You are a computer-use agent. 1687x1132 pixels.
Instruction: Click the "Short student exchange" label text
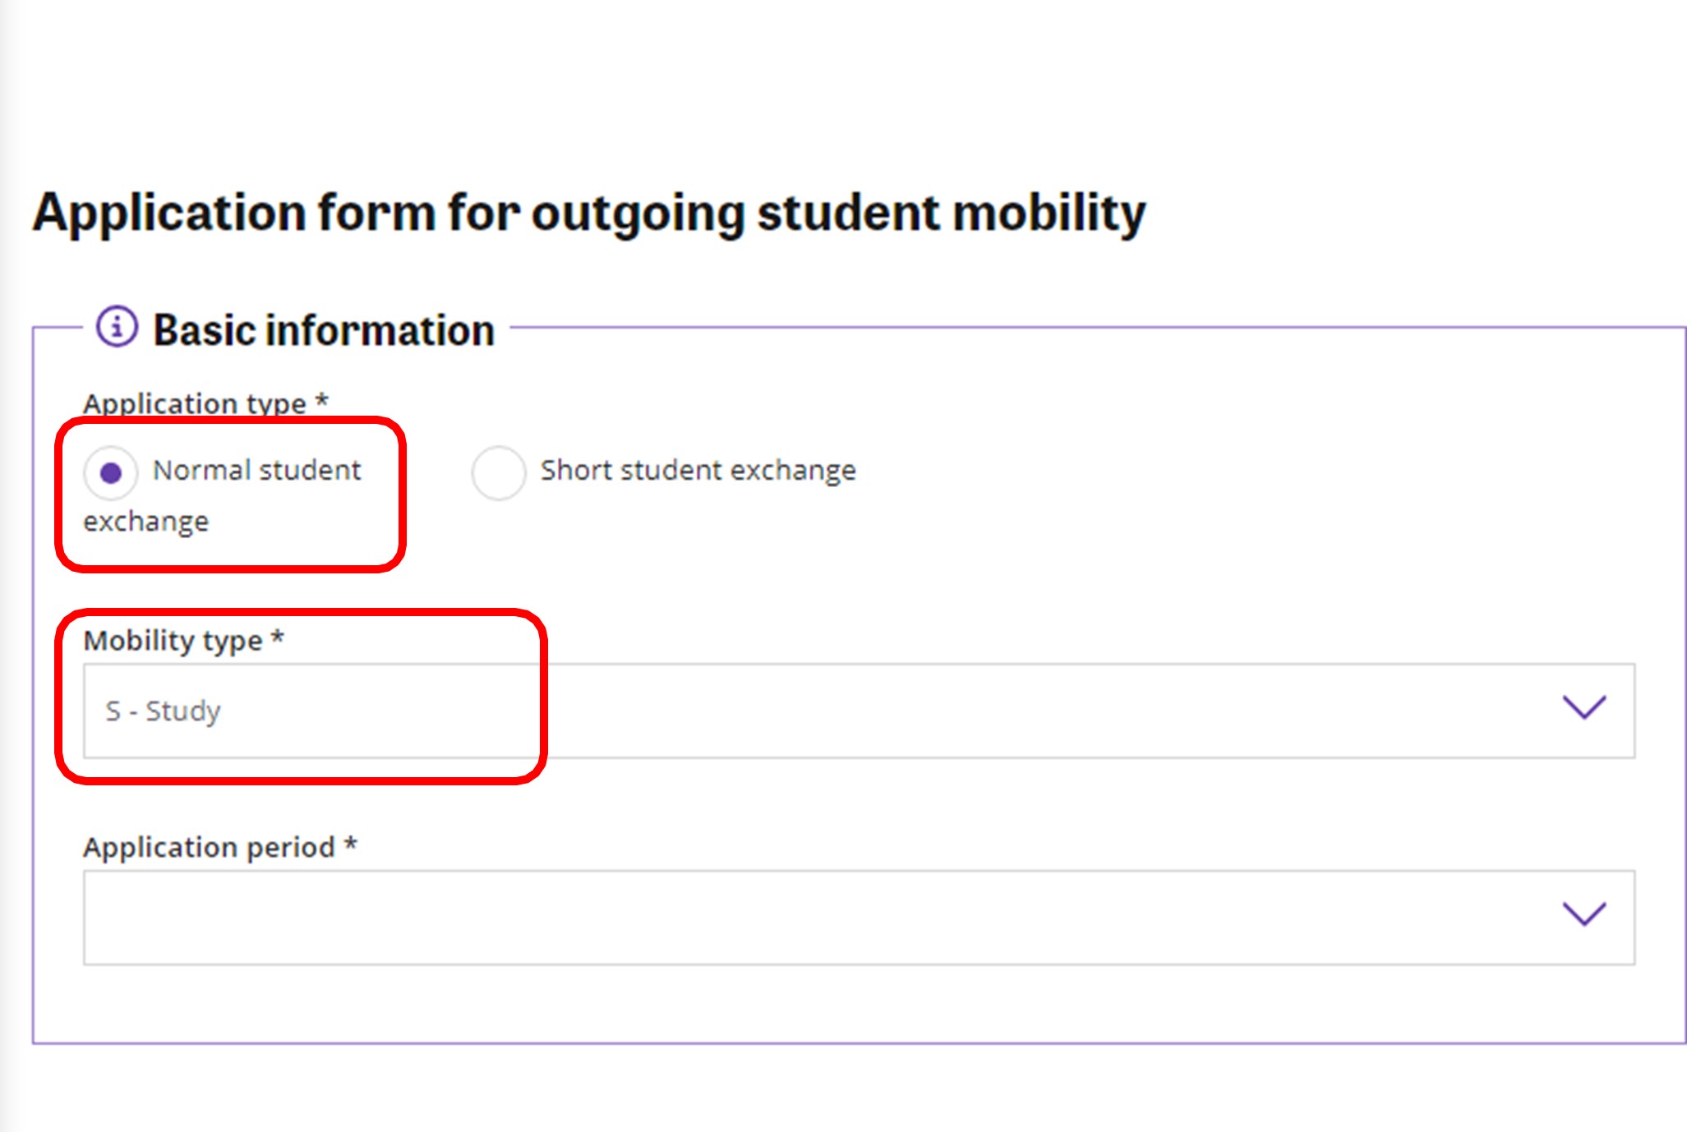(698, 471)
